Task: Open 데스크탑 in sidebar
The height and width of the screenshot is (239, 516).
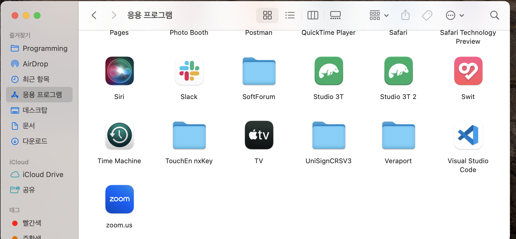Action: click(39, 110)
